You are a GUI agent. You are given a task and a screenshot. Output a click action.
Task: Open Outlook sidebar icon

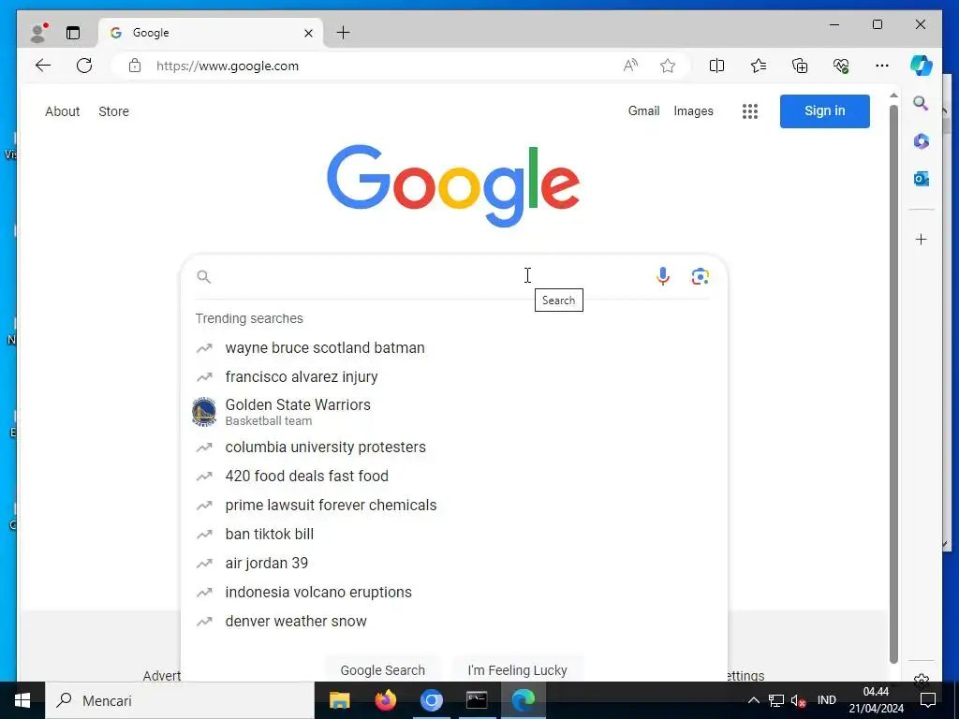pyautogui.click(x=922, y=179)
